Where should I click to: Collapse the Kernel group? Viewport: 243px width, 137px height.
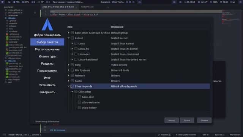point(69,38)
